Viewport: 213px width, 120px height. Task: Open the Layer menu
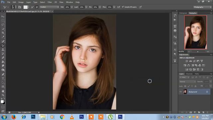[x=28, y=2]
